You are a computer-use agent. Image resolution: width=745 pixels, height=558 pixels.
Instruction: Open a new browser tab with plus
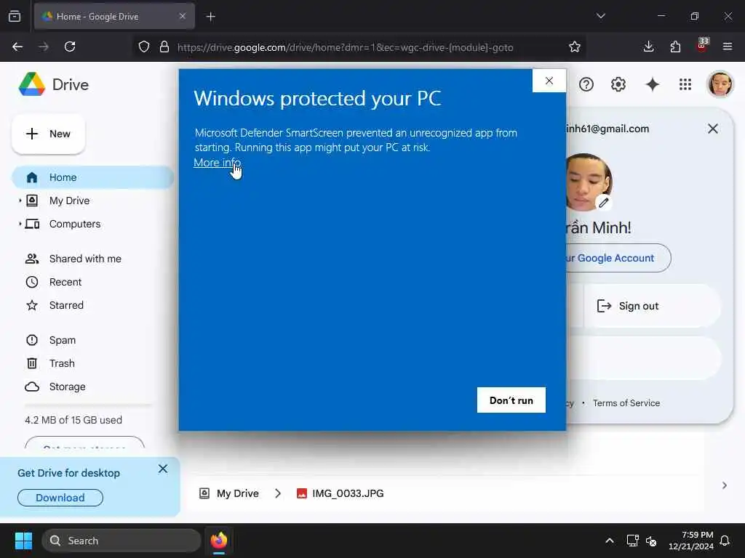[210, 17]
